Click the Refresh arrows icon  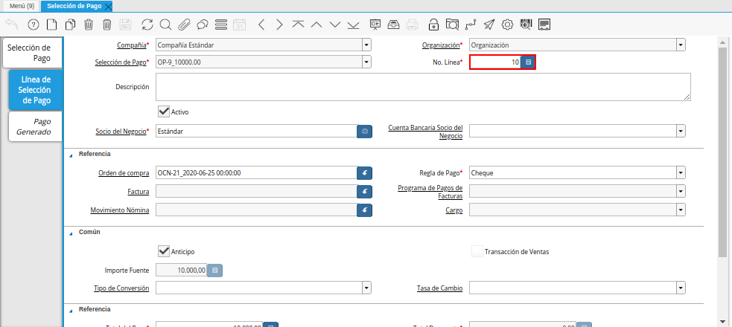tap(147, 25)
